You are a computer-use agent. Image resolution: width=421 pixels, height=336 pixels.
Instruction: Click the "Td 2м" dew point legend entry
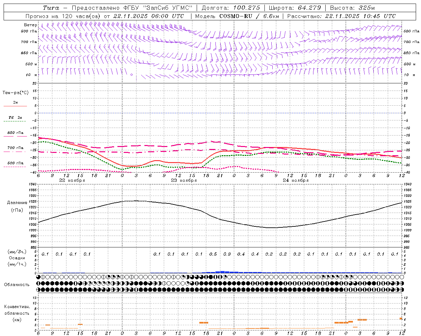click(x=15, y=117)
